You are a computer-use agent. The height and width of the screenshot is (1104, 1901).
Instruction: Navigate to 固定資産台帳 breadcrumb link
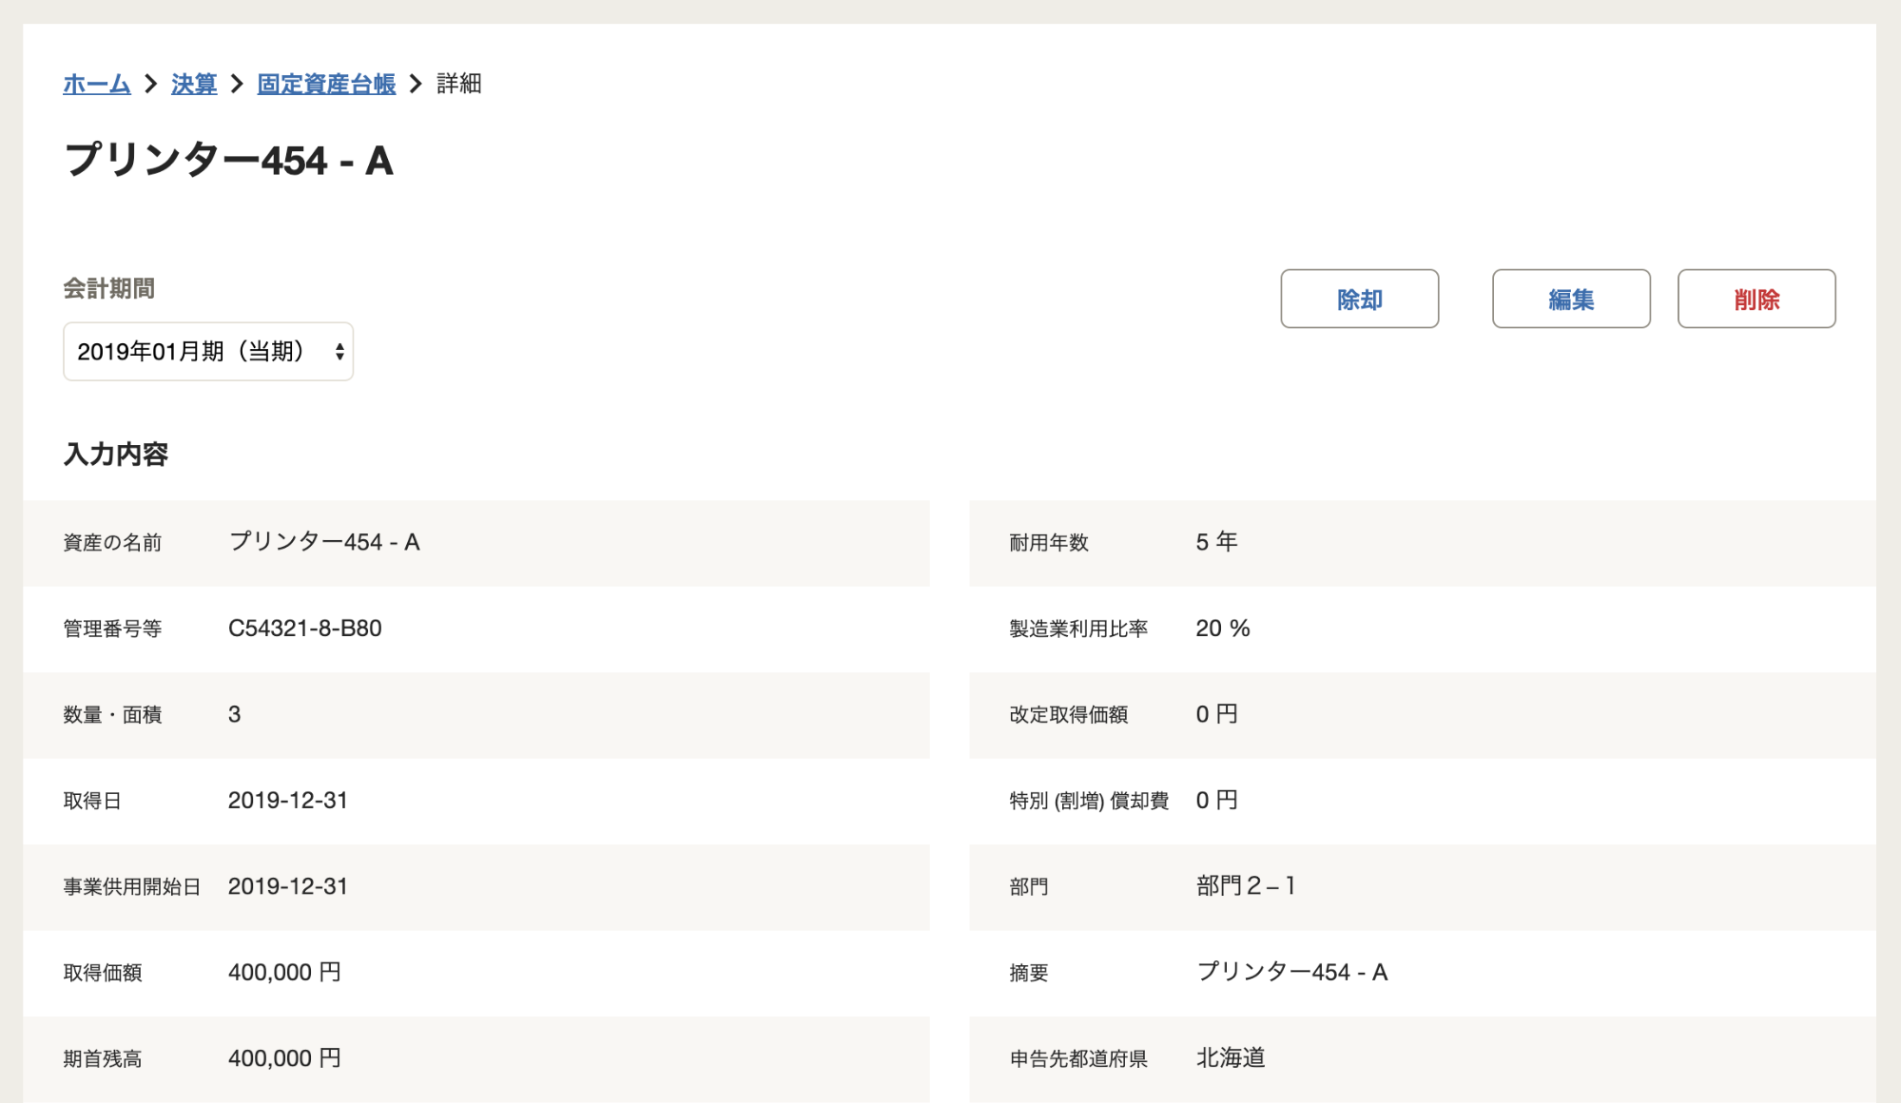(326, 84)
